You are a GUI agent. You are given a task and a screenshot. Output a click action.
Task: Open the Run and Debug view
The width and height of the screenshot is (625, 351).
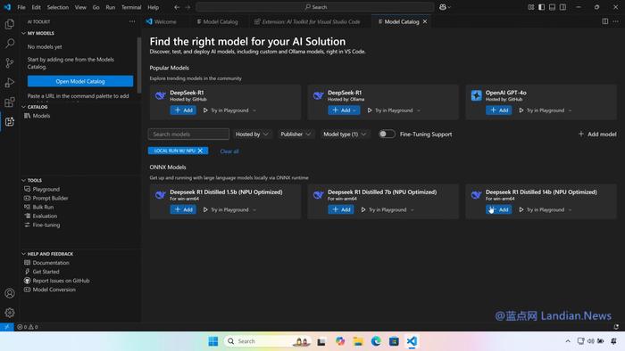(x=10, y=82)
